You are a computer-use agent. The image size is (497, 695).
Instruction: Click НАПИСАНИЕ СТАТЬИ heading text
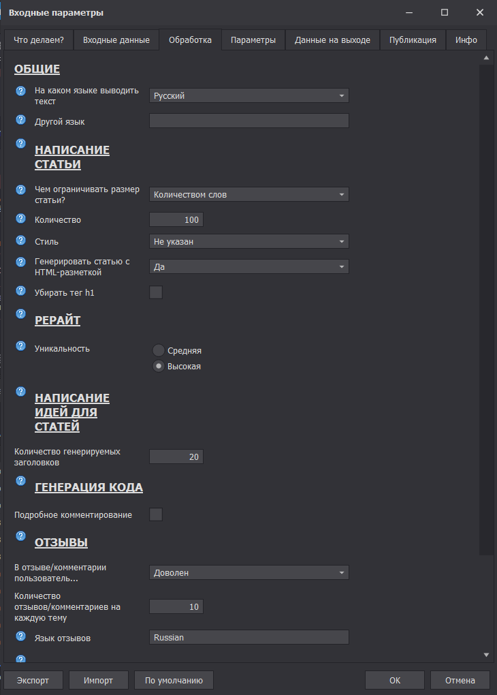[x=72, y=157]
